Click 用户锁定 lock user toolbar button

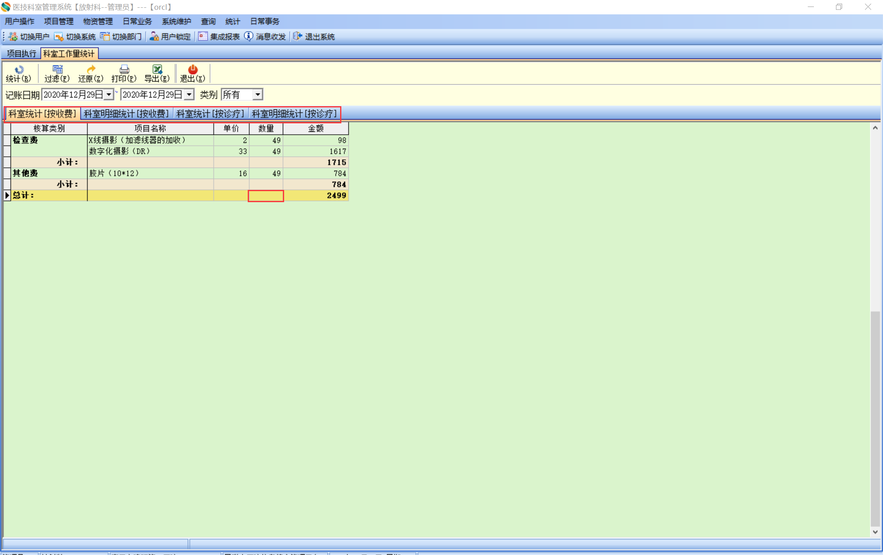(x=170, y=37)
